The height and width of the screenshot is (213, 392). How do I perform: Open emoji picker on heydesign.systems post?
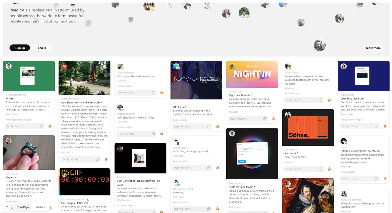209,168
